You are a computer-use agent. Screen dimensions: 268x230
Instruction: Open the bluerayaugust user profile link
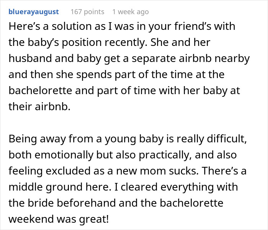(33, 12)
